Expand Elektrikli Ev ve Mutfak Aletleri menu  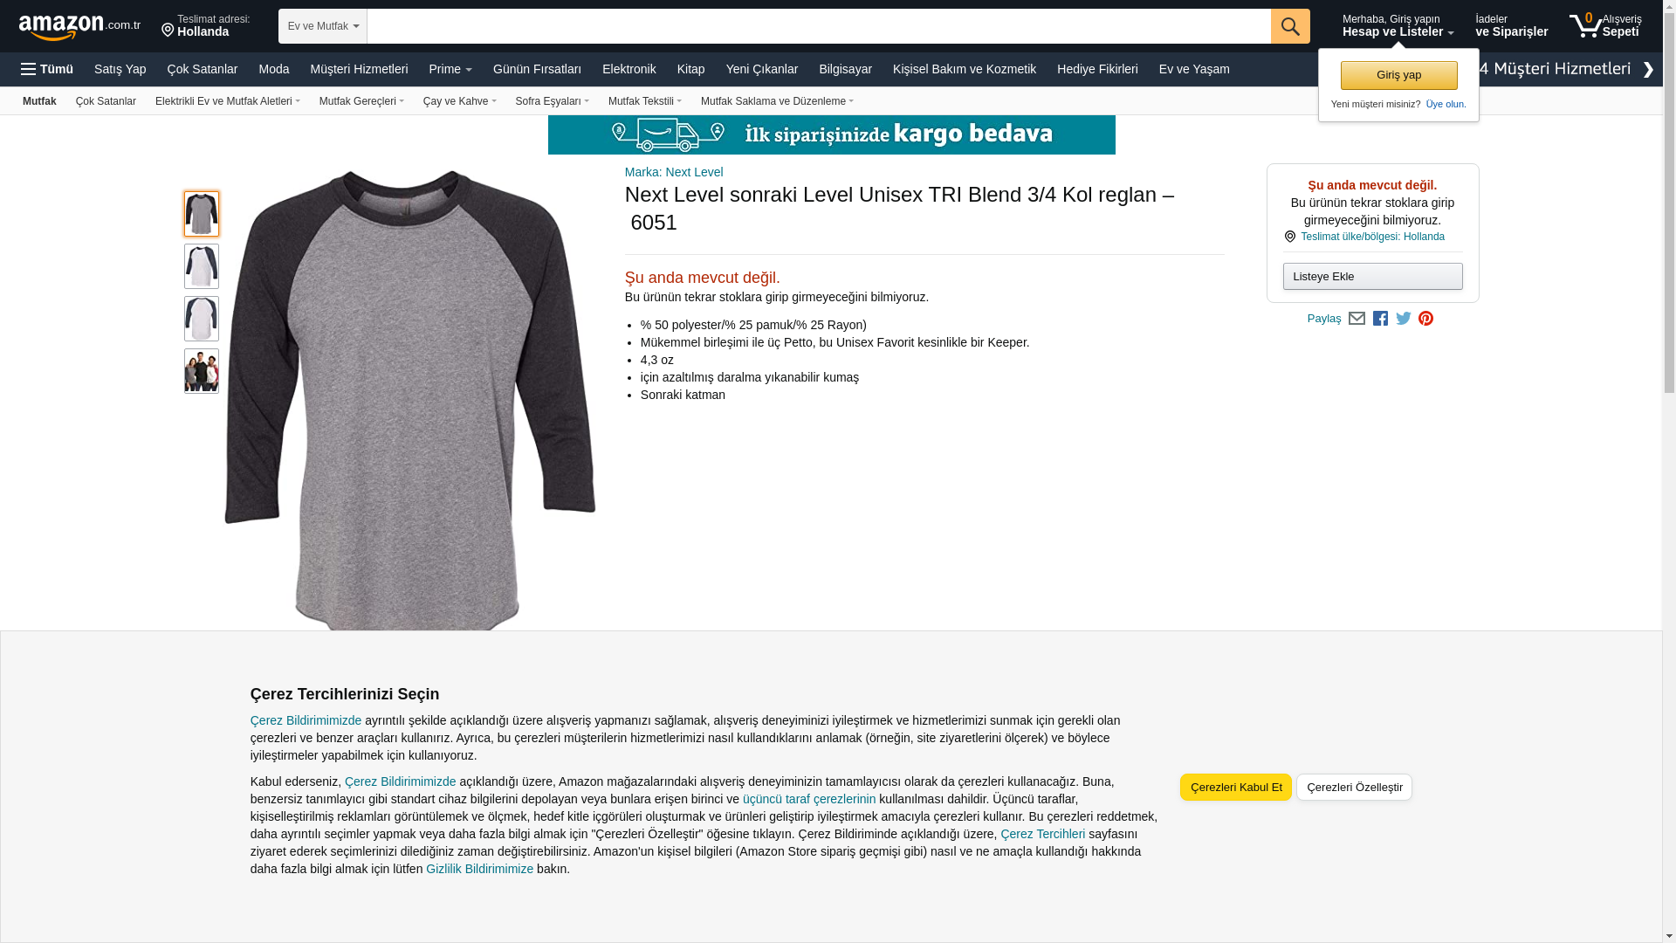228,101
